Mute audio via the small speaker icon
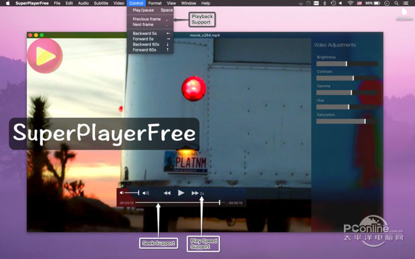Viewport: 415px width, 259px height. 122,193
